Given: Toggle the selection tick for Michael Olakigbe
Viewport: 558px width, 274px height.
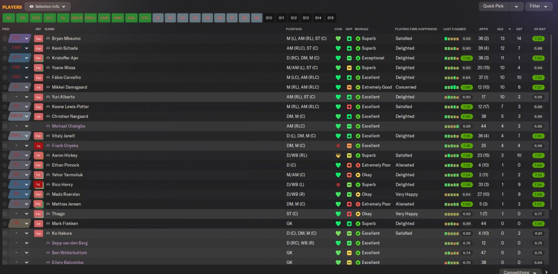Looking at the screenshot, I should click(x=5, y=126).
